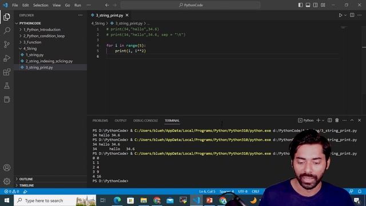Click CRLF line ending status item
The width and height of the screenshot is (366, 206).
pos(256,192)
